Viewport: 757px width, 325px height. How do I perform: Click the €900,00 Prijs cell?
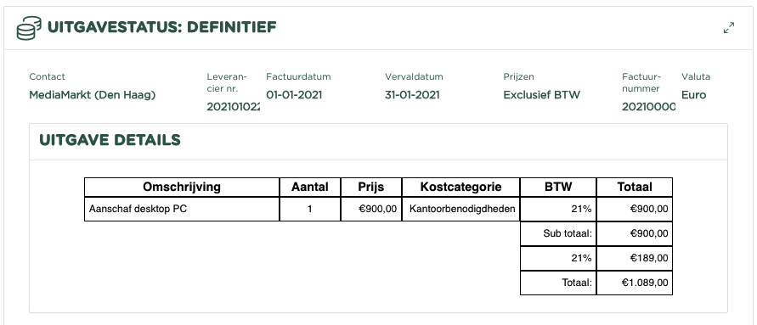point(371,210)
